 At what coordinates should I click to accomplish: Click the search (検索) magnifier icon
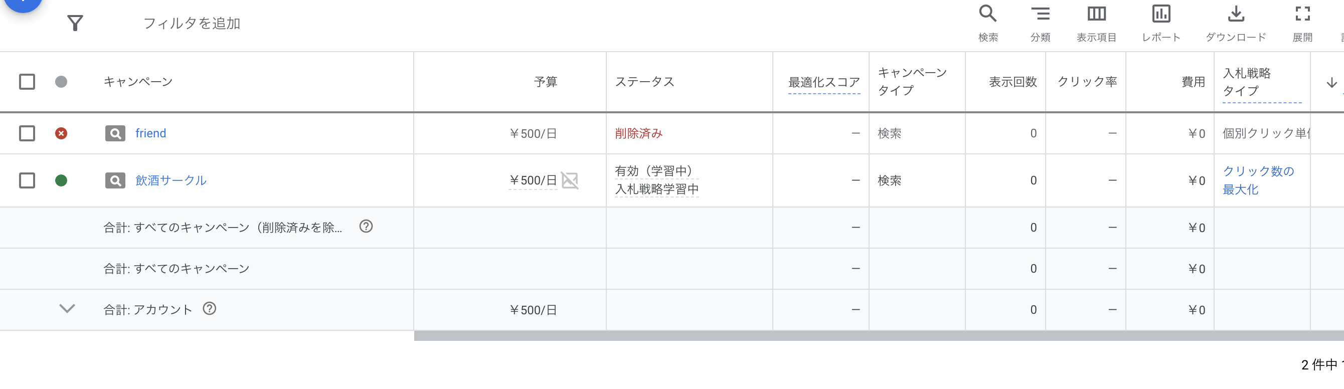click(x=987, y=14)
